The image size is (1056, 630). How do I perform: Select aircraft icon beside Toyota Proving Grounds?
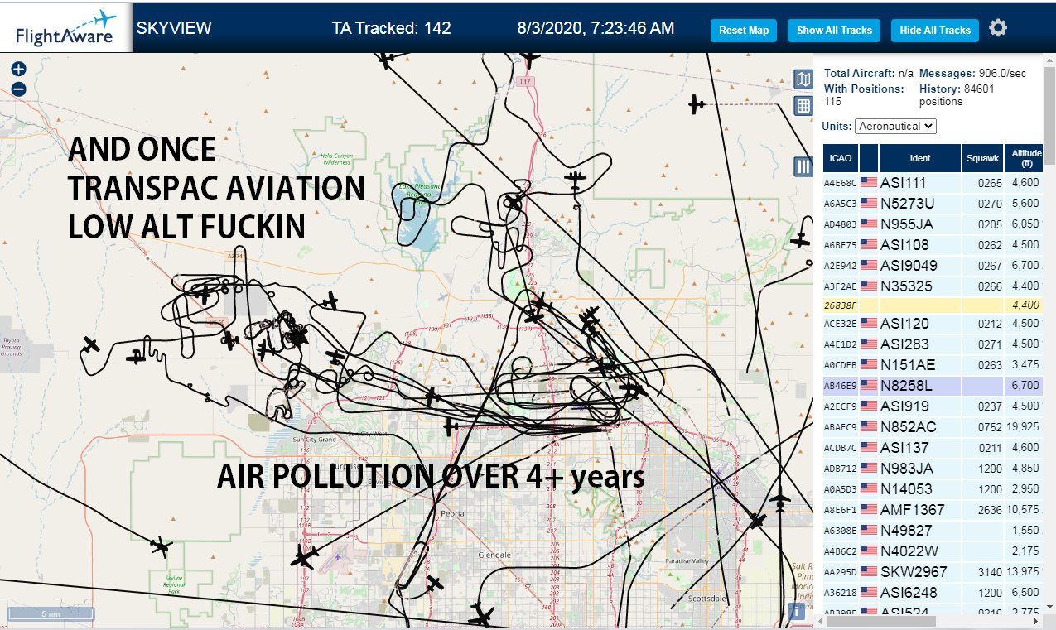(x=90, y=344)
